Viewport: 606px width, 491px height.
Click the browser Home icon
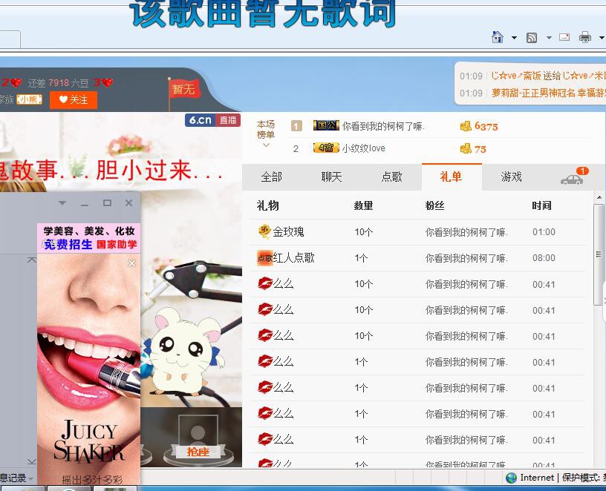point(498,37)
